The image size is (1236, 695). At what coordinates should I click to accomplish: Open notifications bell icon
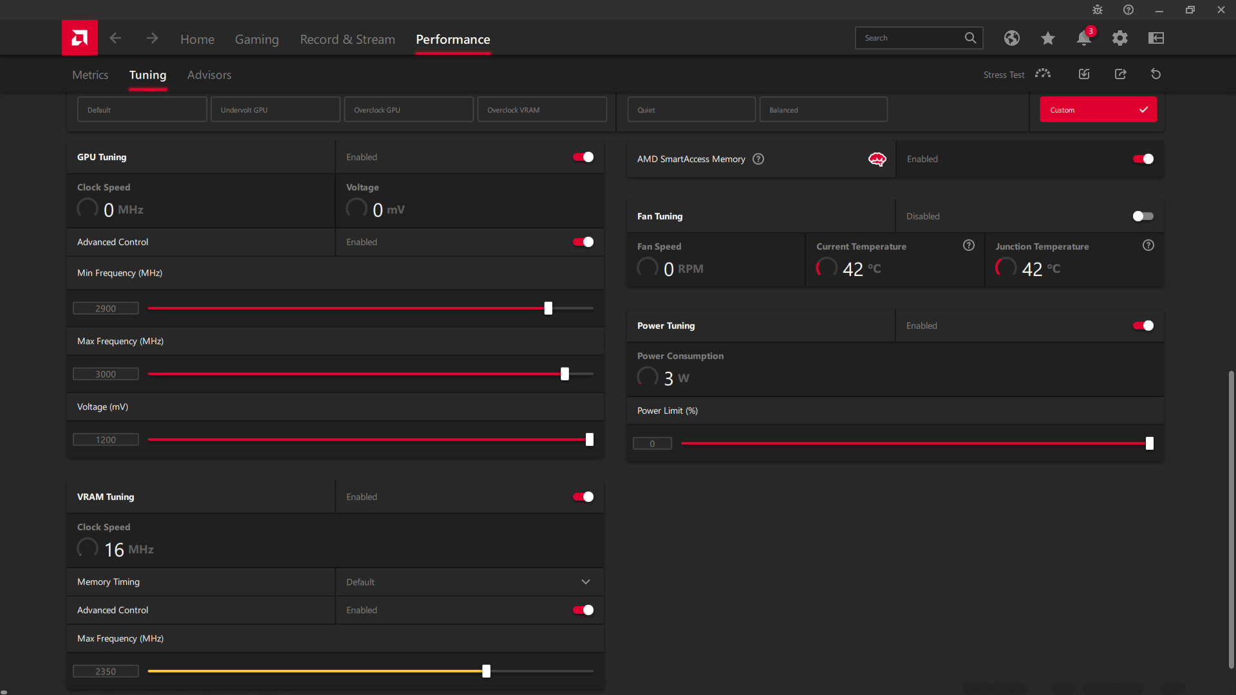coord(1084,38)
